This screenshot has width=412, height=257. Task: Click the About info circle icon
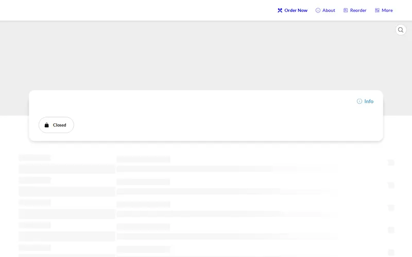(318, 10)
